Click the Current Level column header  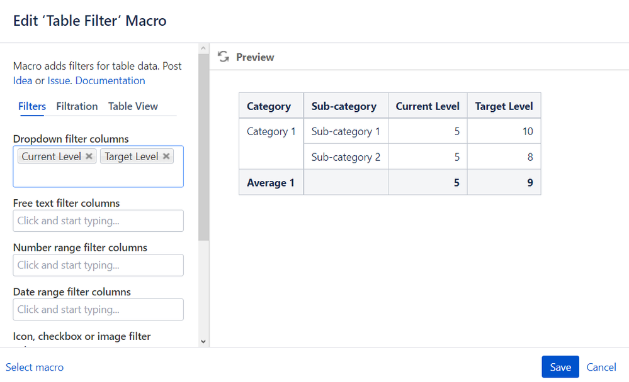428,106
